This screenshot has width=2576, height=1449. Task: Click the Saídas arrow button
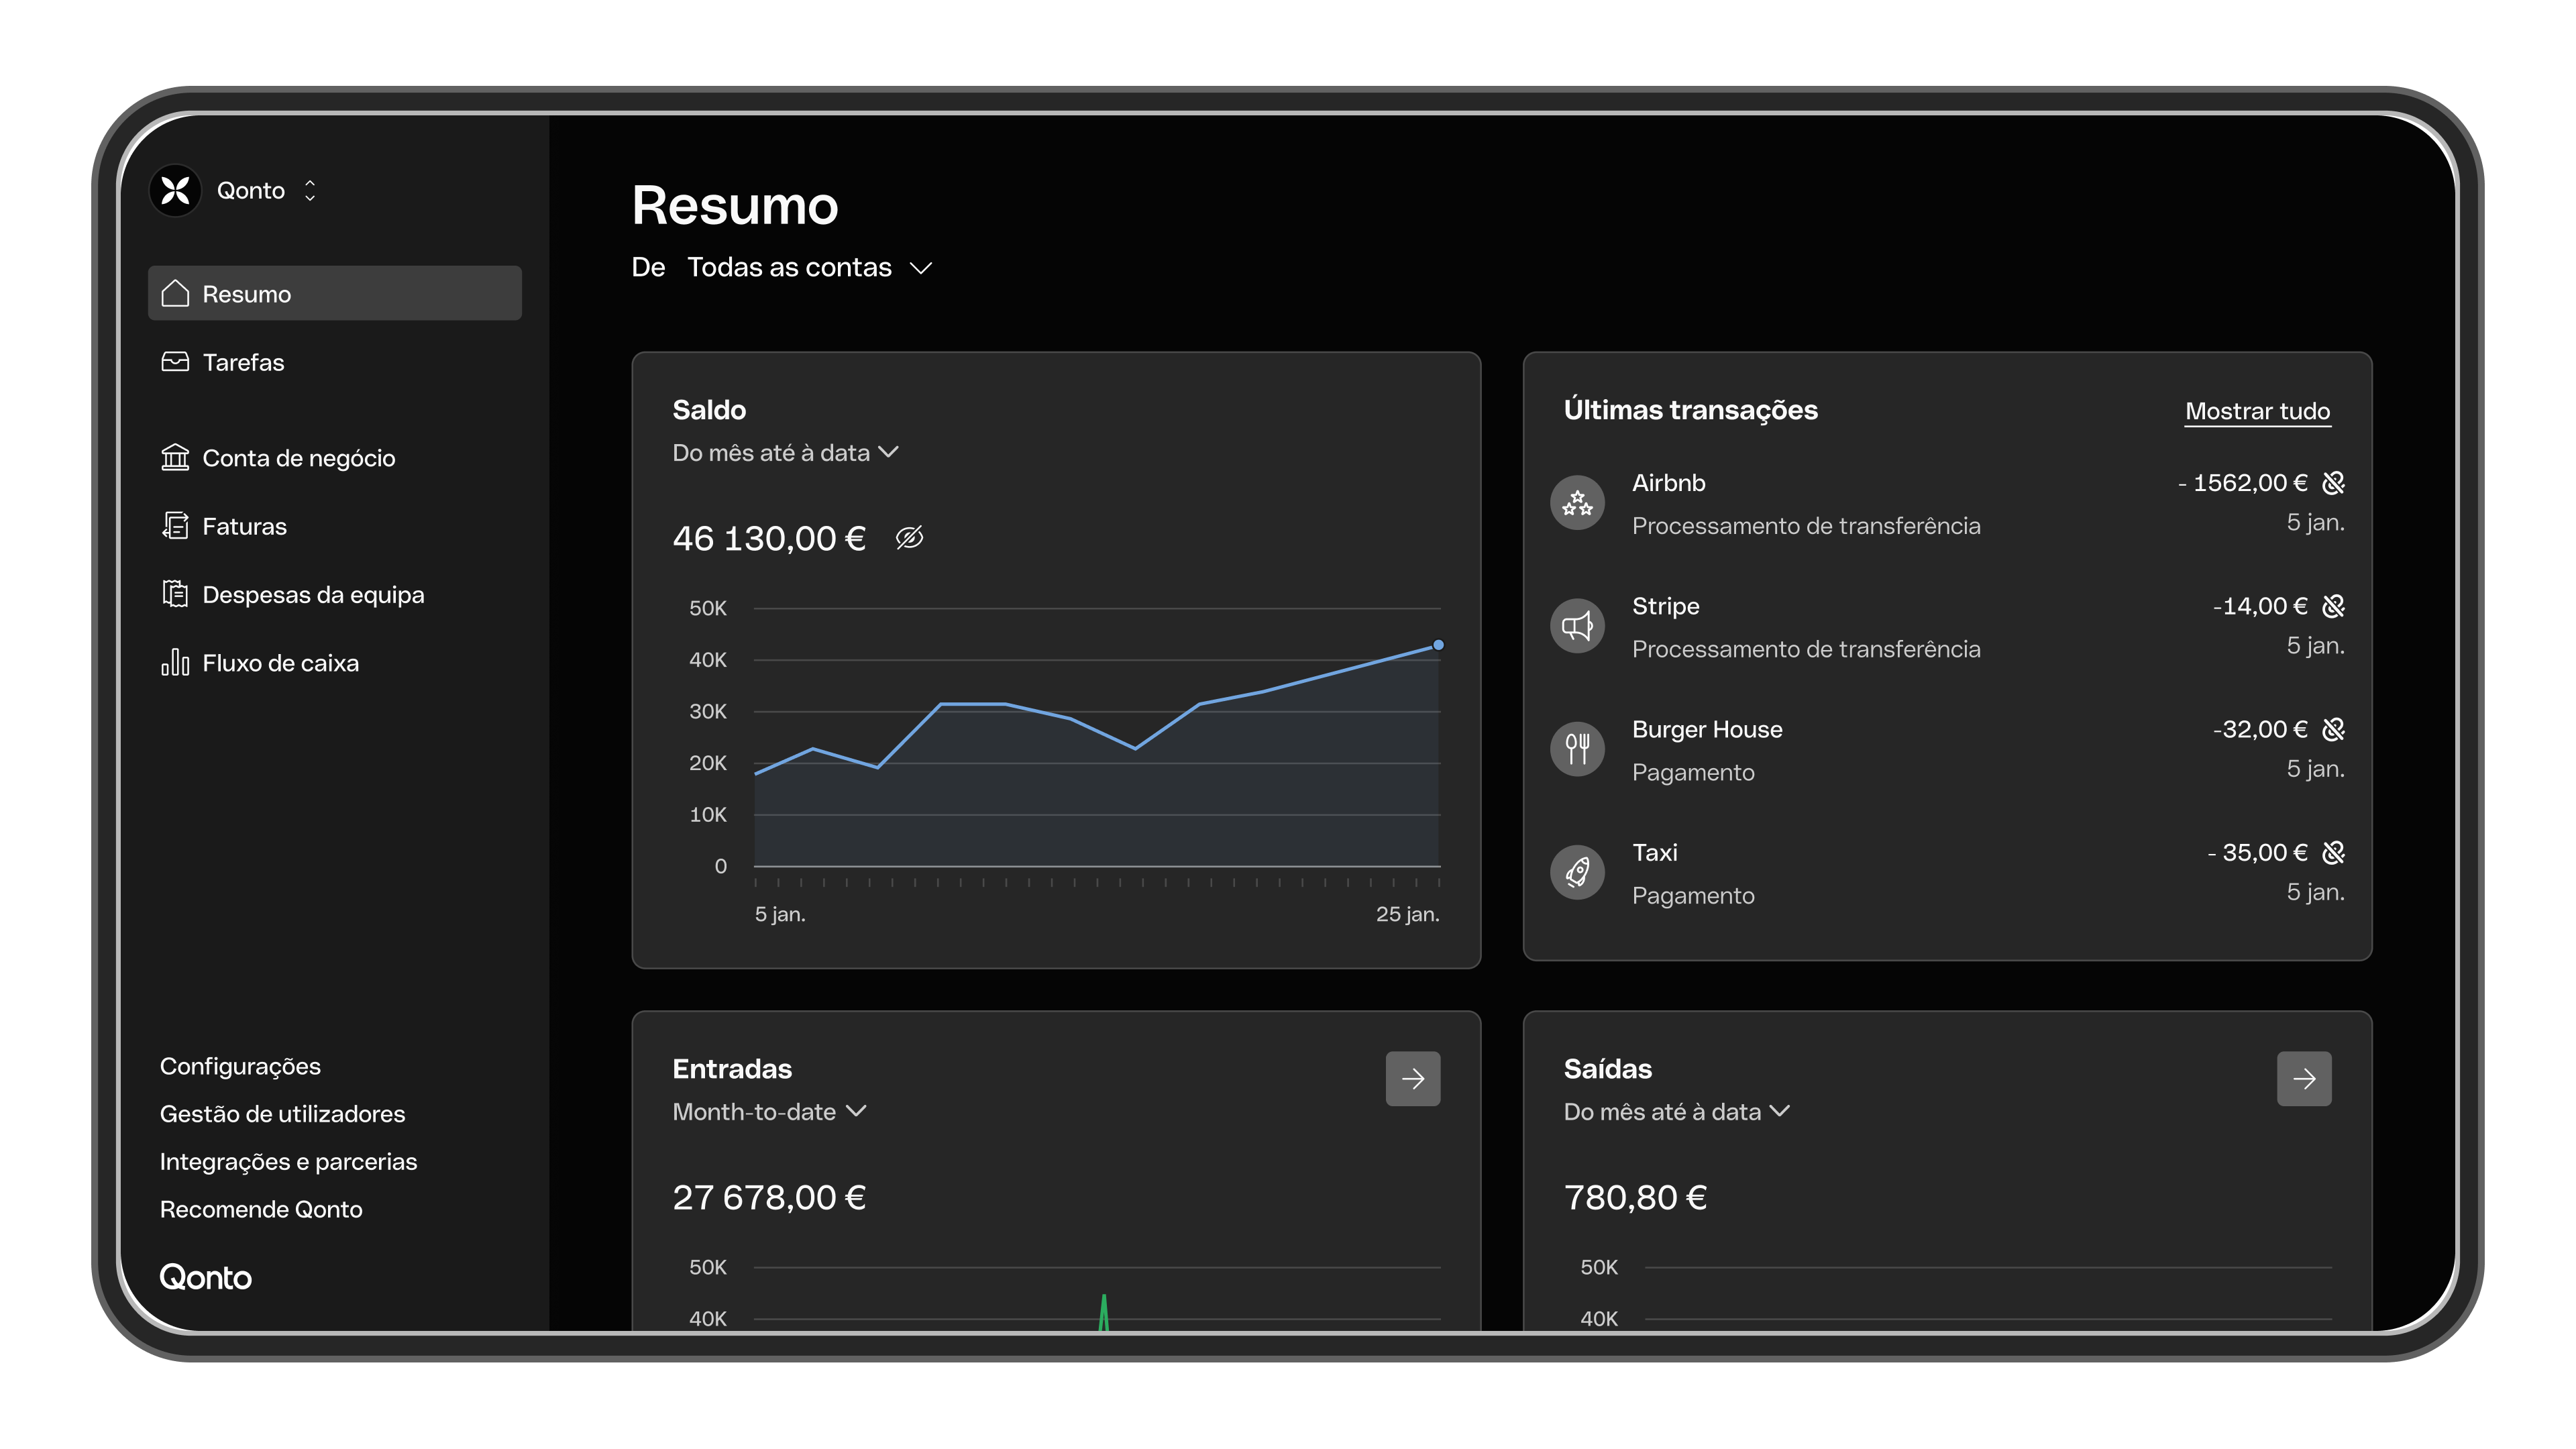click(2303, 1078)
